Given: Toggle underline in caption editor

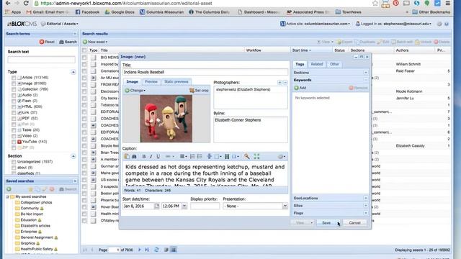Looking at the screenshot, I should click(x=158, y=157).
